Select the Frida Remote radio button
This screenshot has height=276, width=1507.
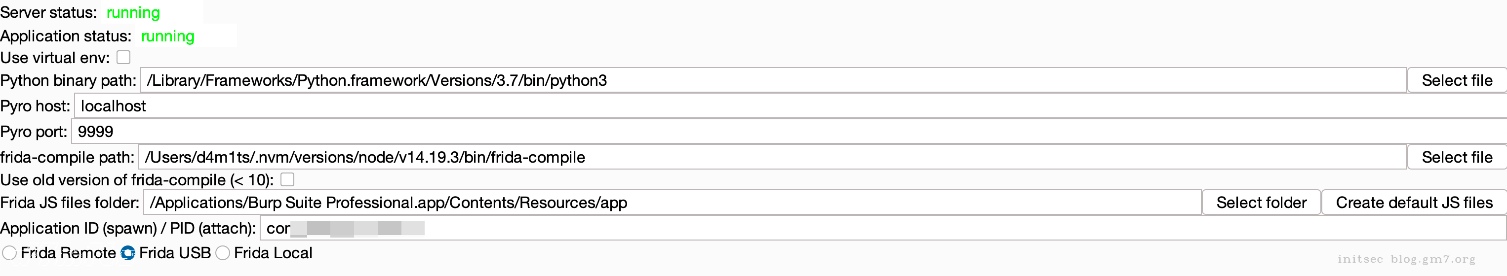click(9, 253)
